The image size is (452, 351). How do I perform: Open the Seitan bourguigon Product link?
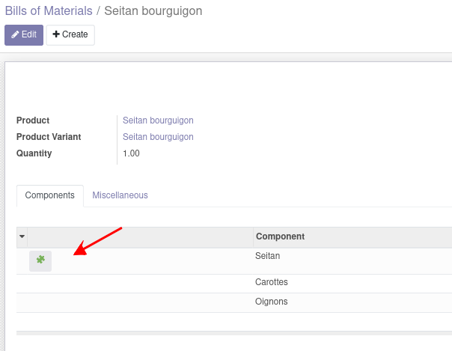[x=158, y=120]
